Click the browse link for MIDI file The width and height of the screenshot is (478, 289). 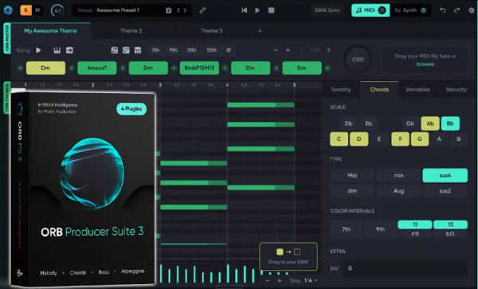tap(425, 64)
